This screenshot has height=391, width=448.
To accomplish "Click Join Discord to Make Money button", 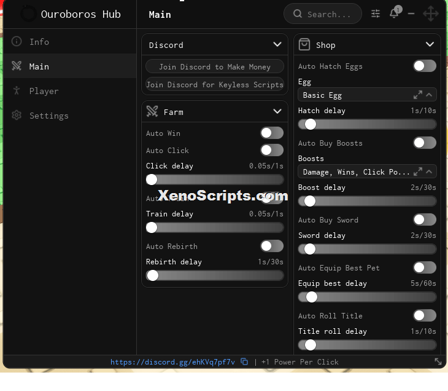I will [215, 66].
